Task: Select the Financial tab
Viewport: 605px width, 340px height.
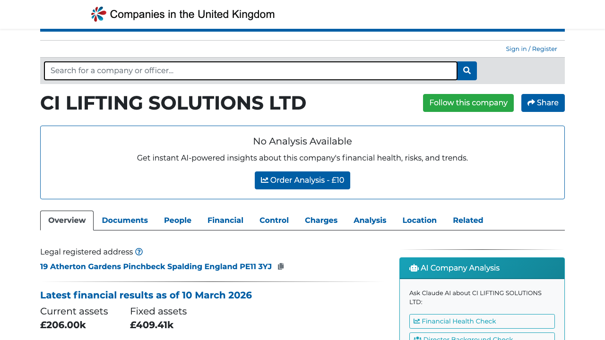Action: click(x=225, y=220)
